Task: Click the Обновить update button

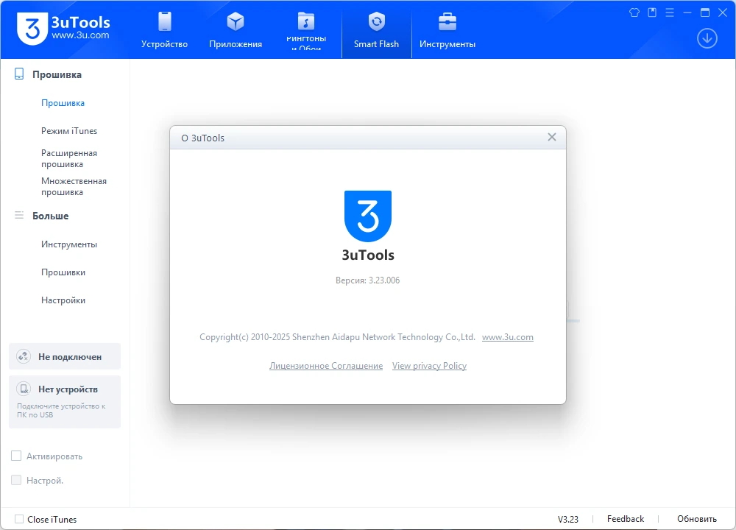Action: pyautogui.click(x=696, y=519)
